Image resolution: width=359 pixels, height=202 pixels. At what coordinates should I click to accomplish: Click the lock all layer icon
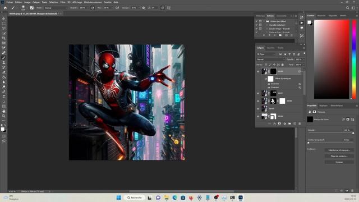[x=283, y=65]
